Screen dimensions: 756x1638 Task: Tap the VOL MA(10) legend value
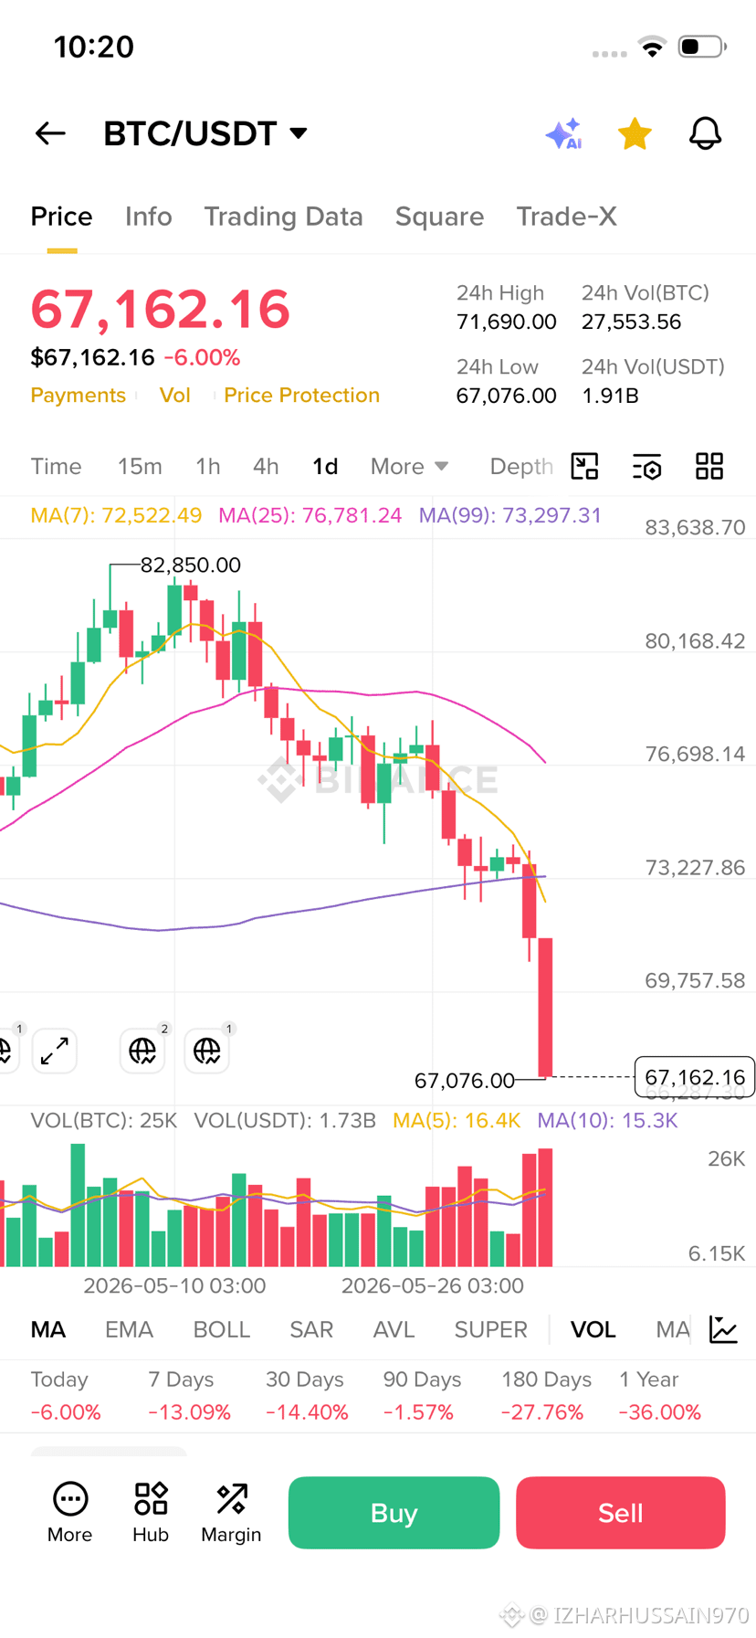pyautogui.click(x=607, y=1120)
